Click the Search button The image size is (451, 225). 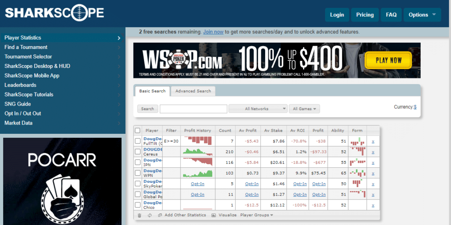point(148,109)
